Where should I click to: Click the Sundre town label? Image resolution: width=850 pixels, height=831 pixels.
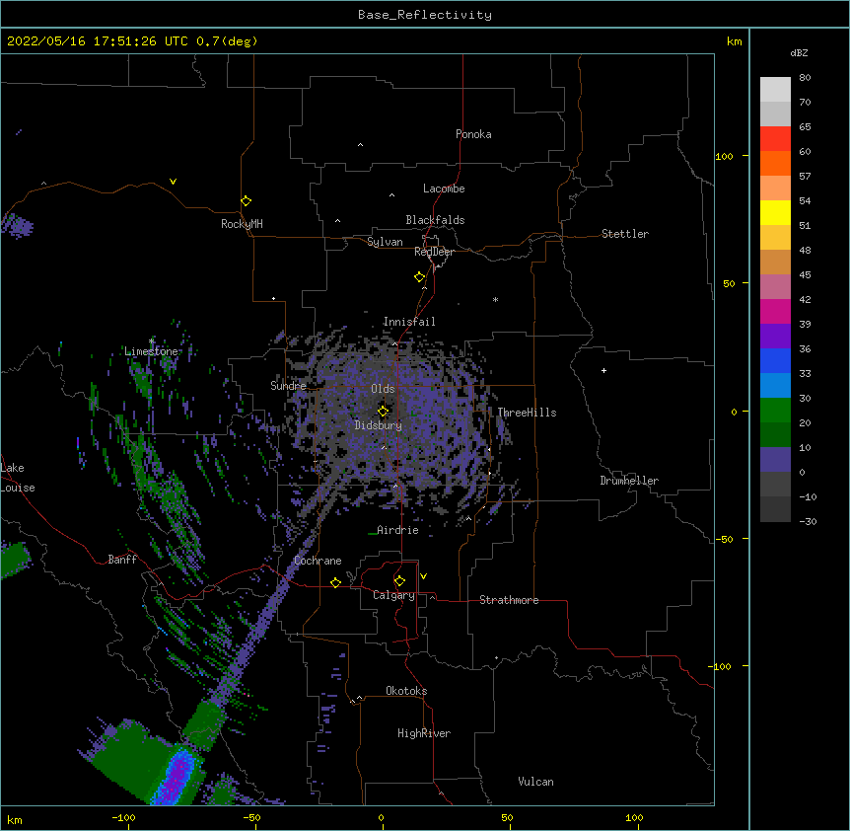point(288,386)
